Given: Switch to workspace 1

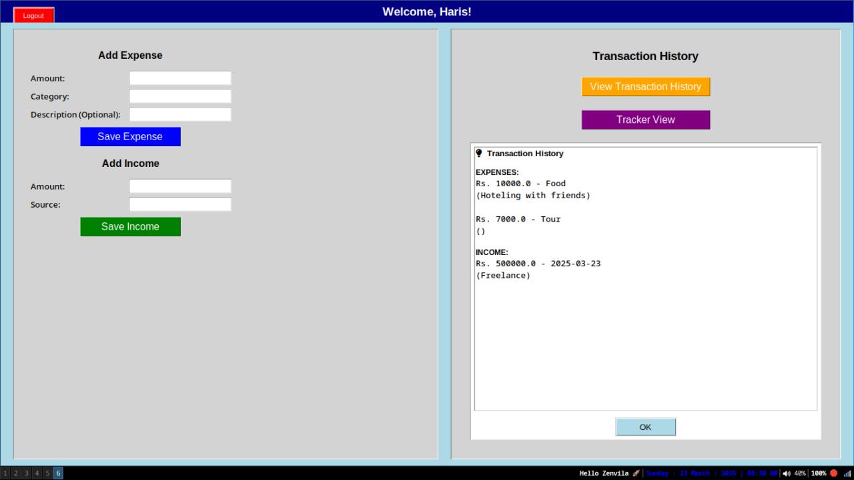Looking at the screenshot, I should 5,473.
